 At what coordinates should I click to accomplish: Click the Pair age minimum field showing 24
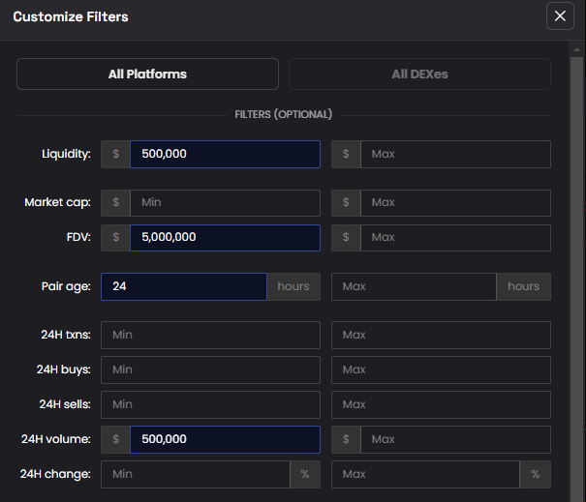click(x=184, y=286)
